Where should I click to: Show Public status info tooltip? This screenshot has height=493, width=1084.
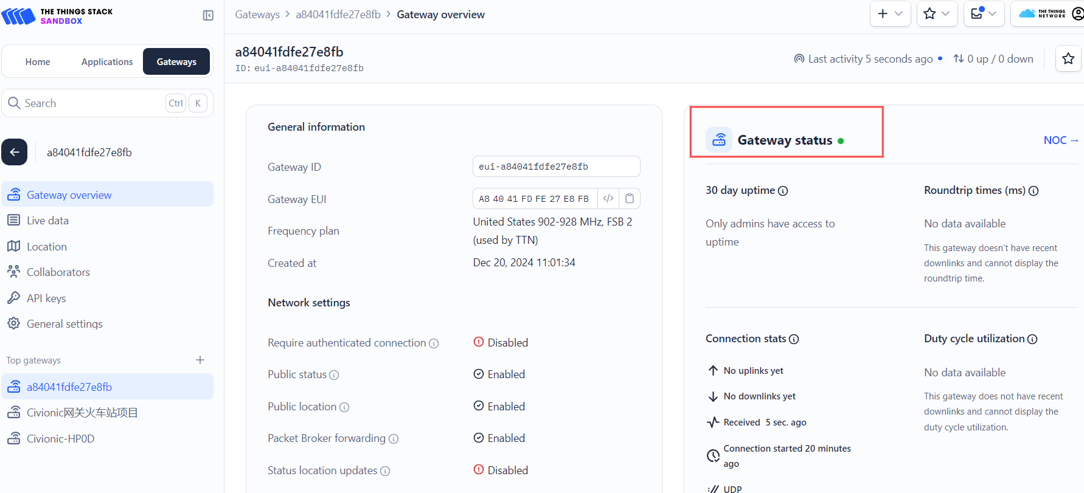click(334, 375)
